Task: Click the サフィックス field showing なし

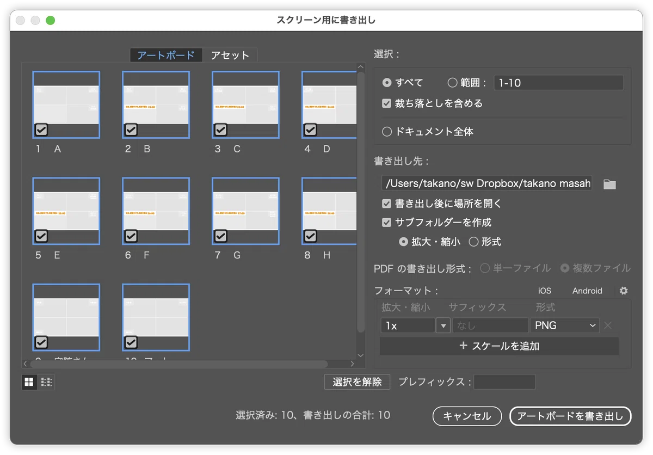Action: click(490, 325)
